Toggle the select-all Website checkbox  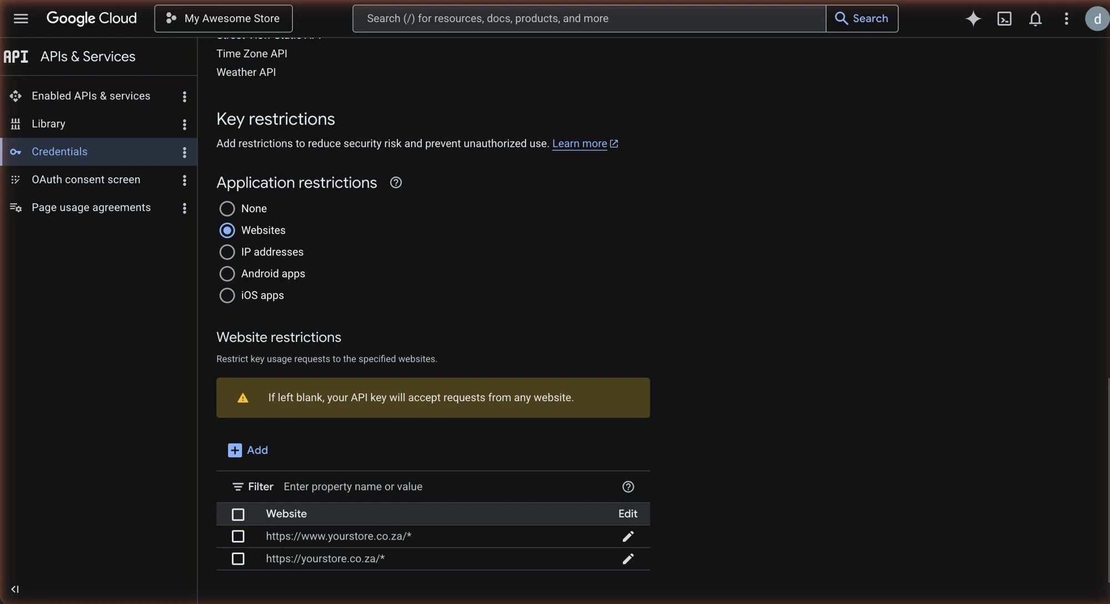(x=238, y=515)
